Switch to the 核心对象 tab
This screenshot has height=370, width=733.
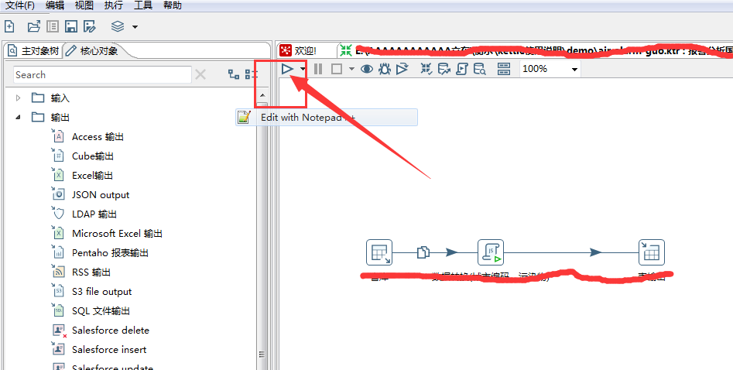(x=93, y=50)
